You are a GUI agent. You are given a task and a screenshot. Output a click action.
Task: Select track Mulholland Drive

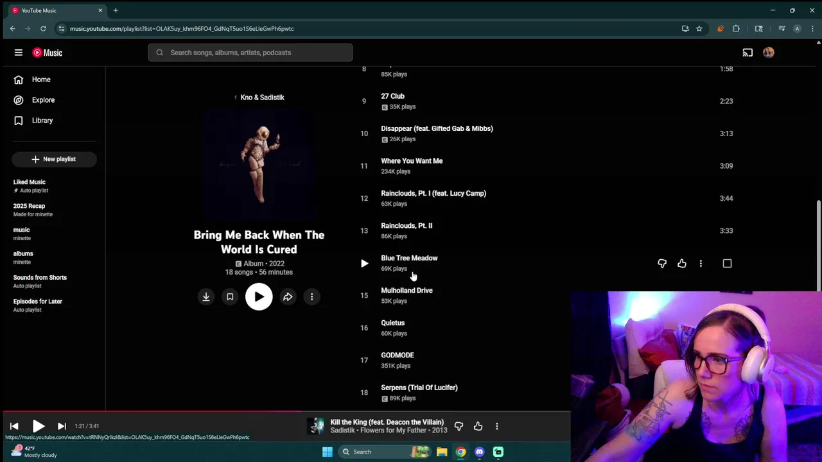pyautogui.click(x=407, y=291)
